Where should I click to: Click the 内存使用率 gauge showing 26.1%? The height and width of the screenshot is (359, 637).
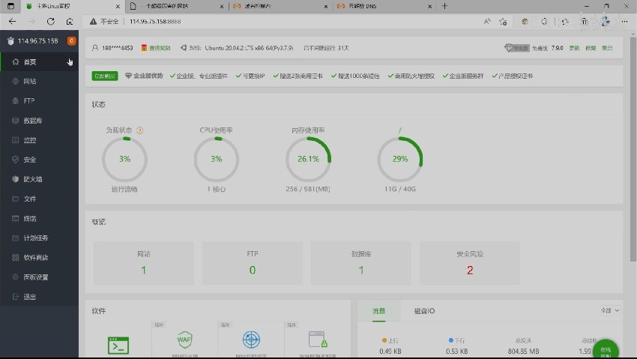click(x=308, y=159)
